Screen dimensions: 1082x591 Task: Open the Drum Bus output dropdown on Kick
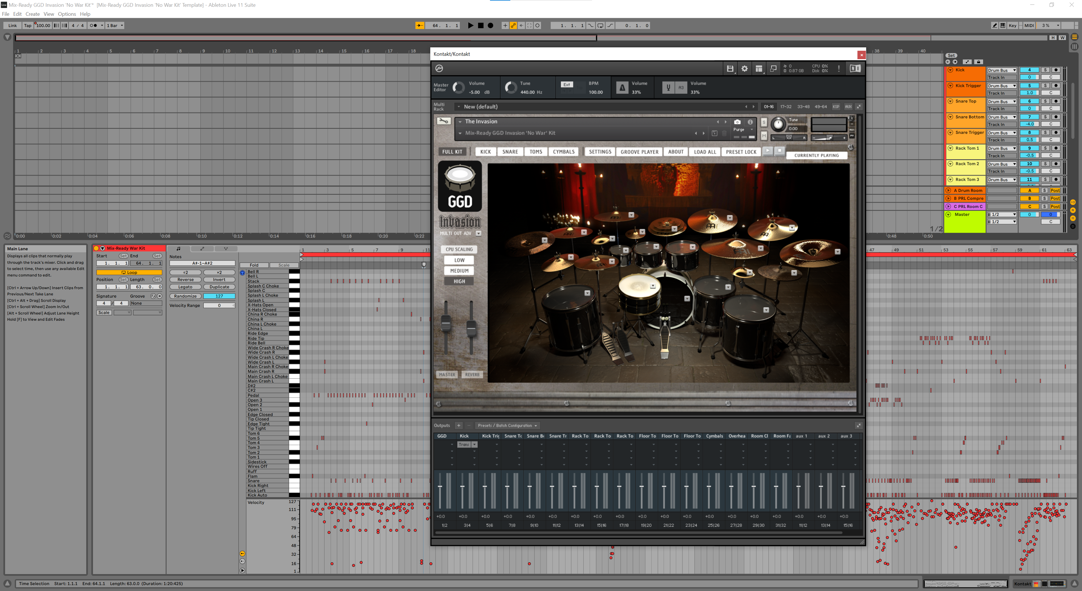(1002, 70)
